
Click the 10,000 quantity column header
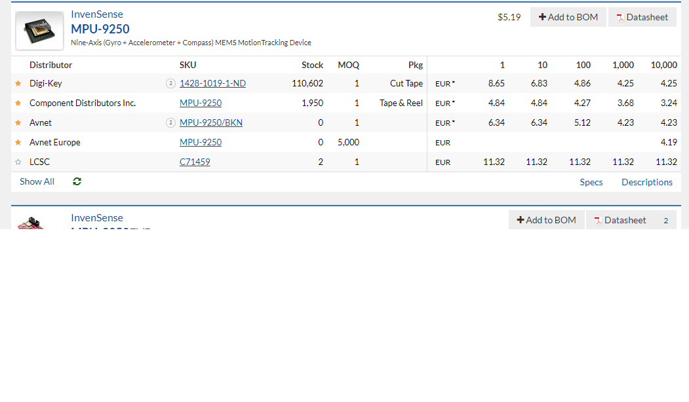click(663, 65)
